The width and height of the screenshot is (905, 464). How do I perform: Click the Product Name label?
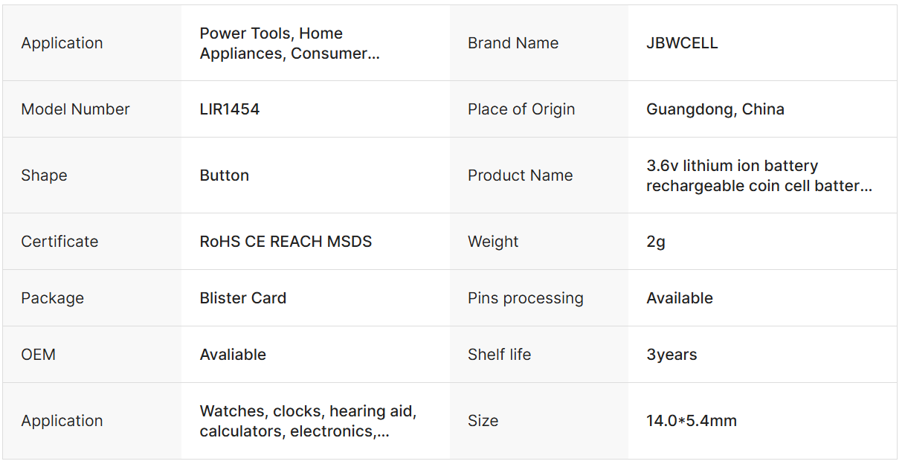pyautogui.click(x=520, y=175)
